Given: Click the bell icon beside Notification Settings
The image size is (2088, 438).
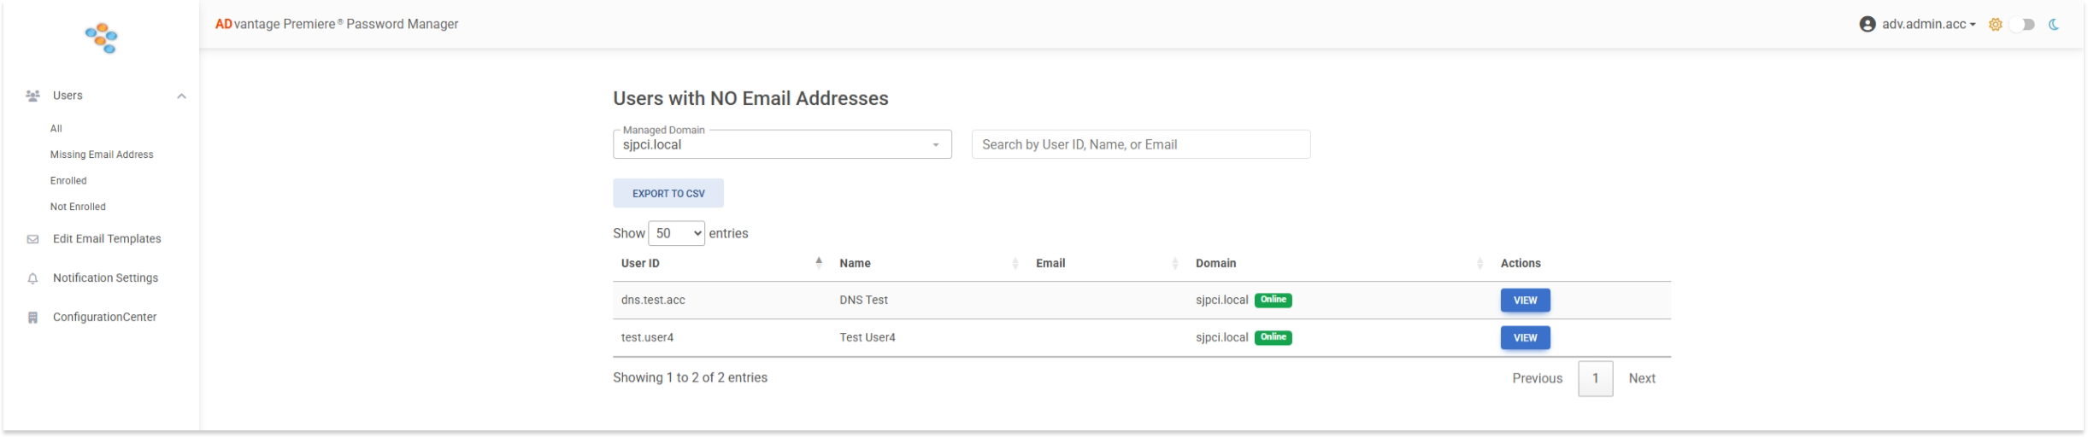Looking at the screenshot, I should click(x=32, y=278).
